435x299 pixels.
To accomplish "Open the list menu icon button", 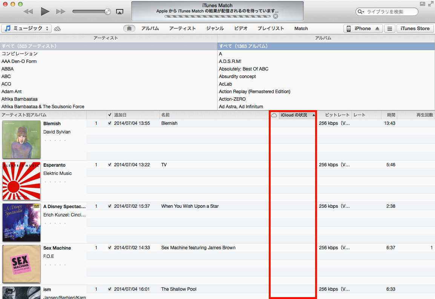I will click(390, 29).
